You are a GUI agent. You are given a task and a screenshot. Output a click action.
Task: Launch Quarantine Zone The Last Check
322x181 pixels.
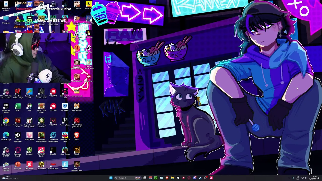tap(41, 94)
